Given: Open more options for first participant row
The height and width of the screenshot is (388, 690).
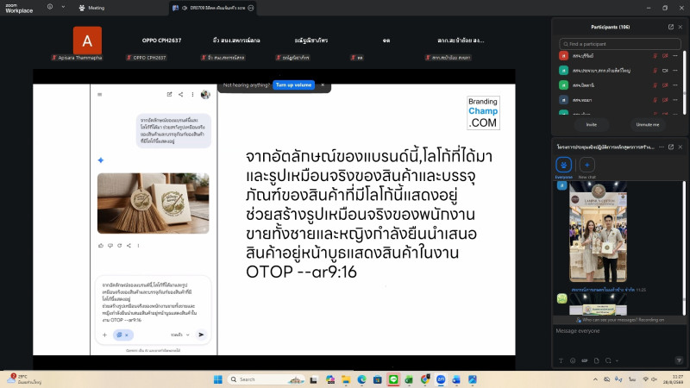Looking at the screenshot, I should [x=675, y=56].
